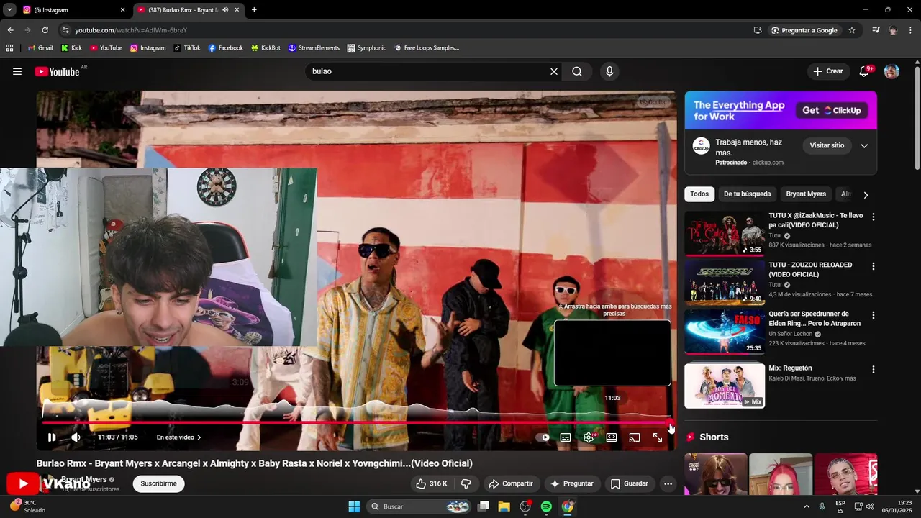
Task: Click 'Preguntar a Google' lens button
Action: pos(804,30)
